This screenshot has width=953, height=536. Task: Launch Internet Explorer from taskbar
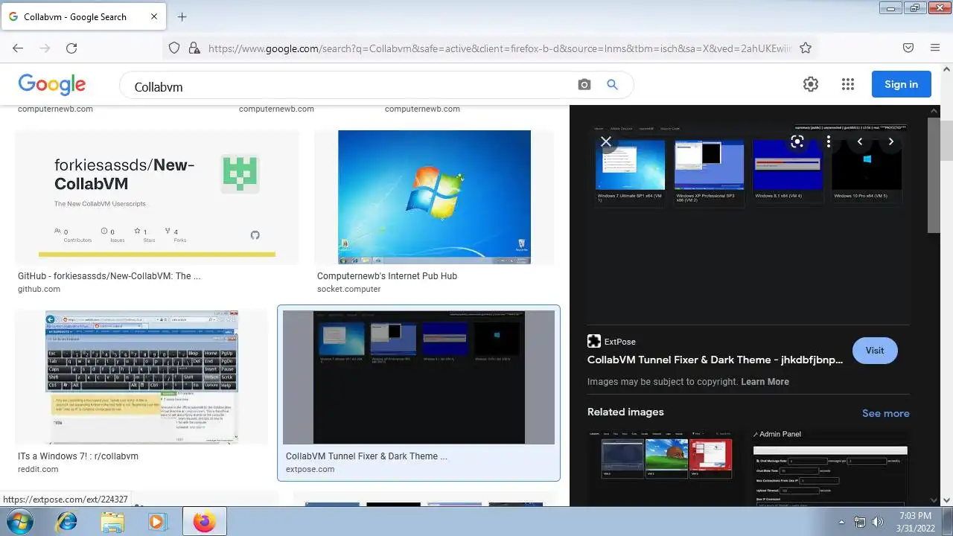pyautogui.click(x=66, y=522)
